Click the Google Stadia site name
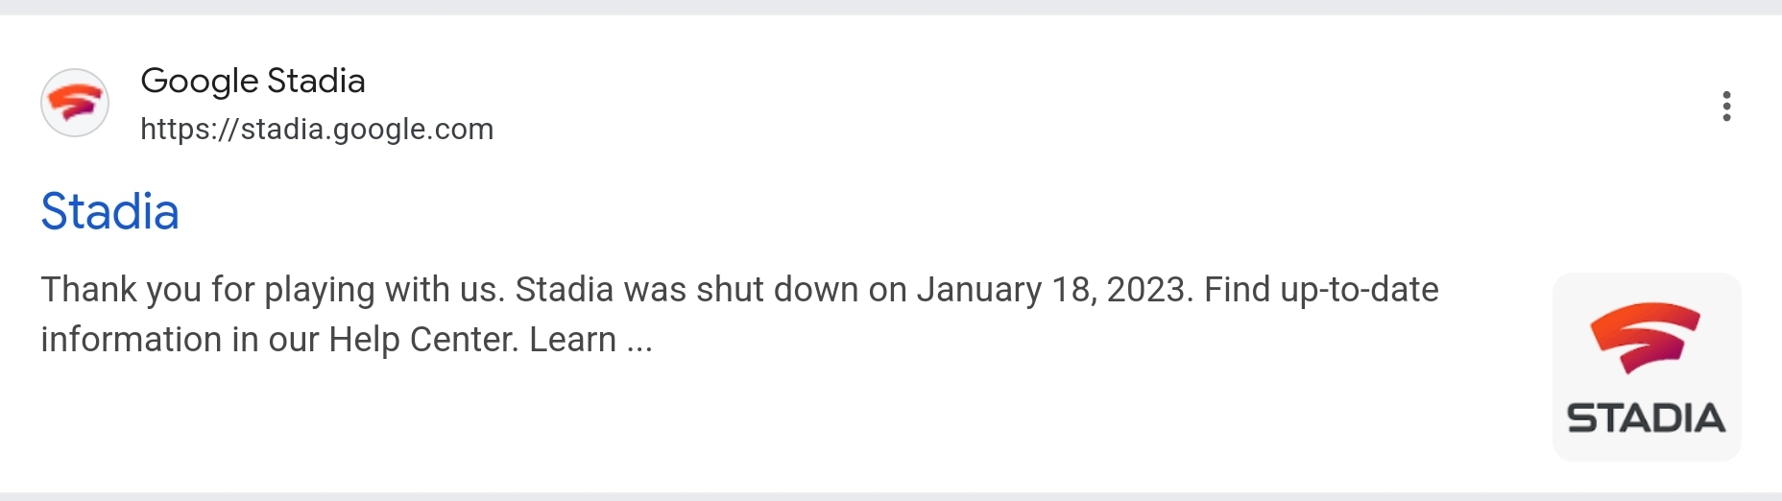The height and width of the screenshot is (501, 1782). point(253,81)
